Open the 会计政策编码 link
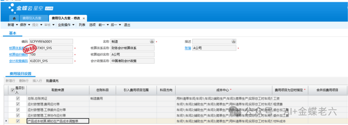This screenshot has height=125, width=348. tap(18, 61)
